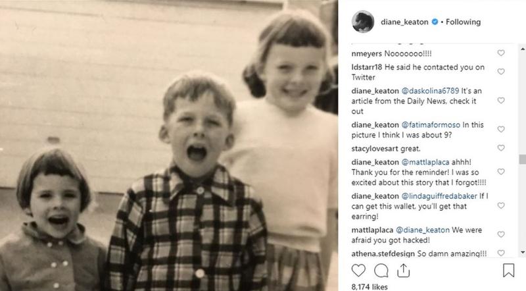
Task: Like nmeyers' Nooooooo comment
Action: pos(501,53)
